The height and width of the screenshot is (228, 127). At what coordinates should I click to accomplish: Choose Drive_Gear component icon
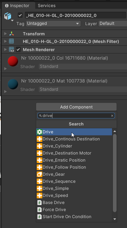click(x=40, y=174)
